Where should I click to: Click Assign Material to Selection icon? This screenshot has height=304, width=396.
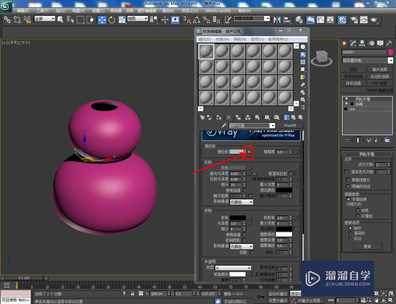[219, 118]
